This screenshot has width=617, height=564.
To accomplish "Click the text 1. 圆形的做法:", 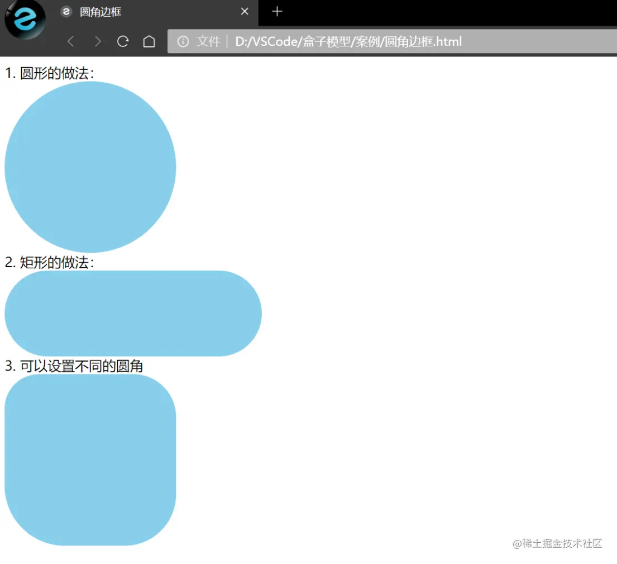I will pyautogui.click(x=50, y=73).
